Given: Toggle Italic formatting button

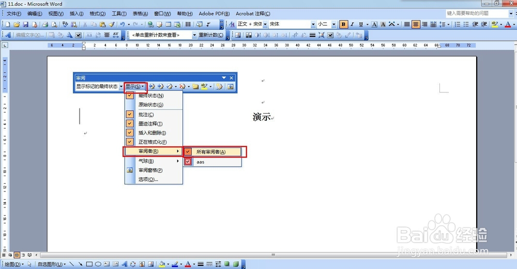Looking at the screenshot, I should 352,24.
